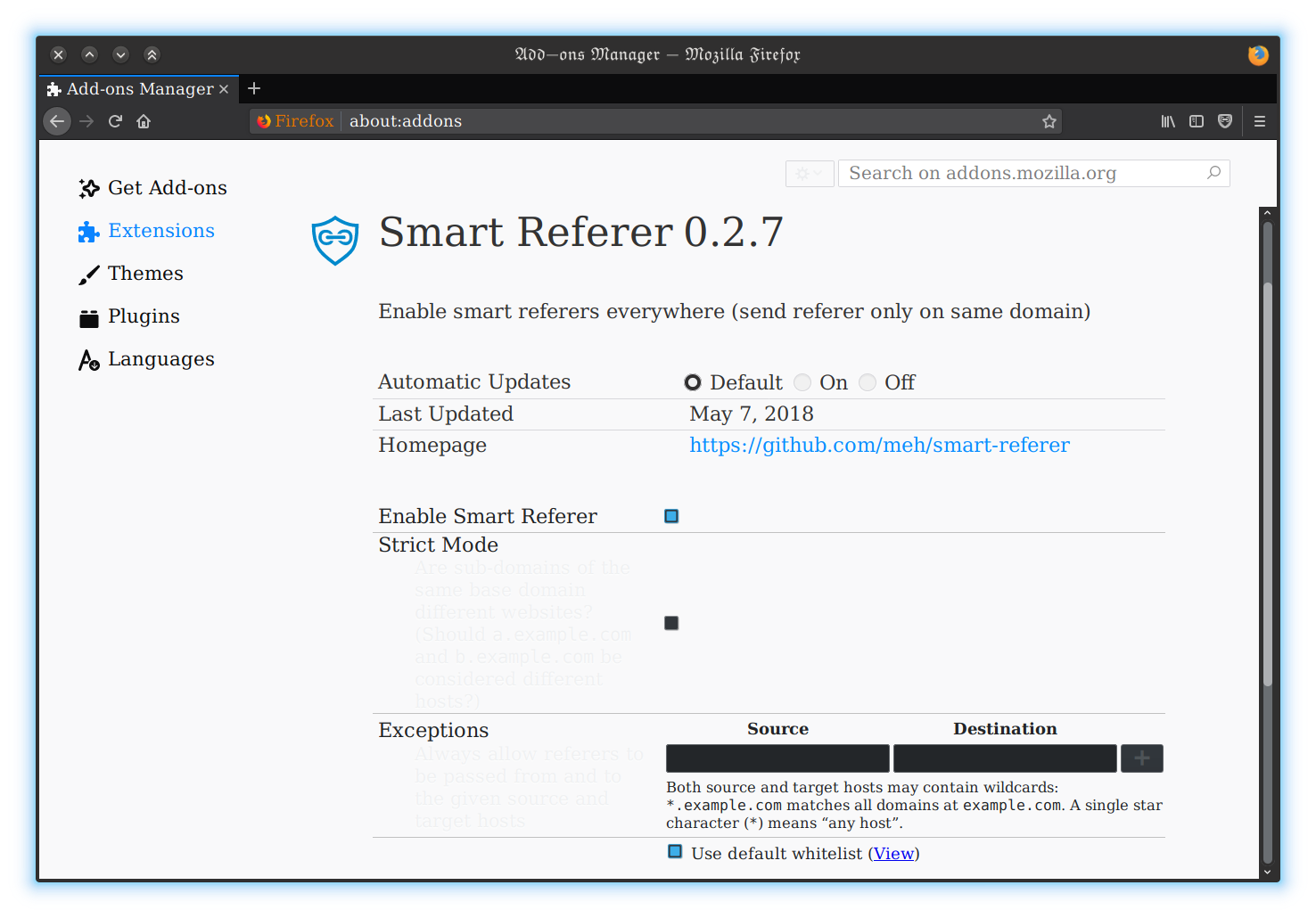Bookmark this page with the star icon
Screen dimensions: 1316x918
tap(1049, 121)
